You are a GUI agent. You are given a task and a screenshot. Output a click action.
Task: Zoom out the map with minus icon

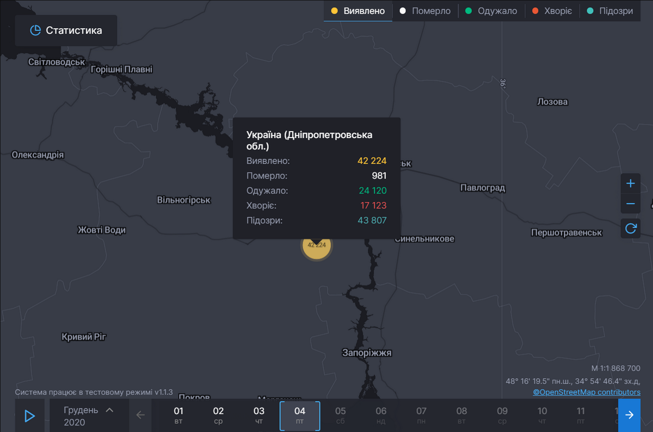tap(630, 203)
